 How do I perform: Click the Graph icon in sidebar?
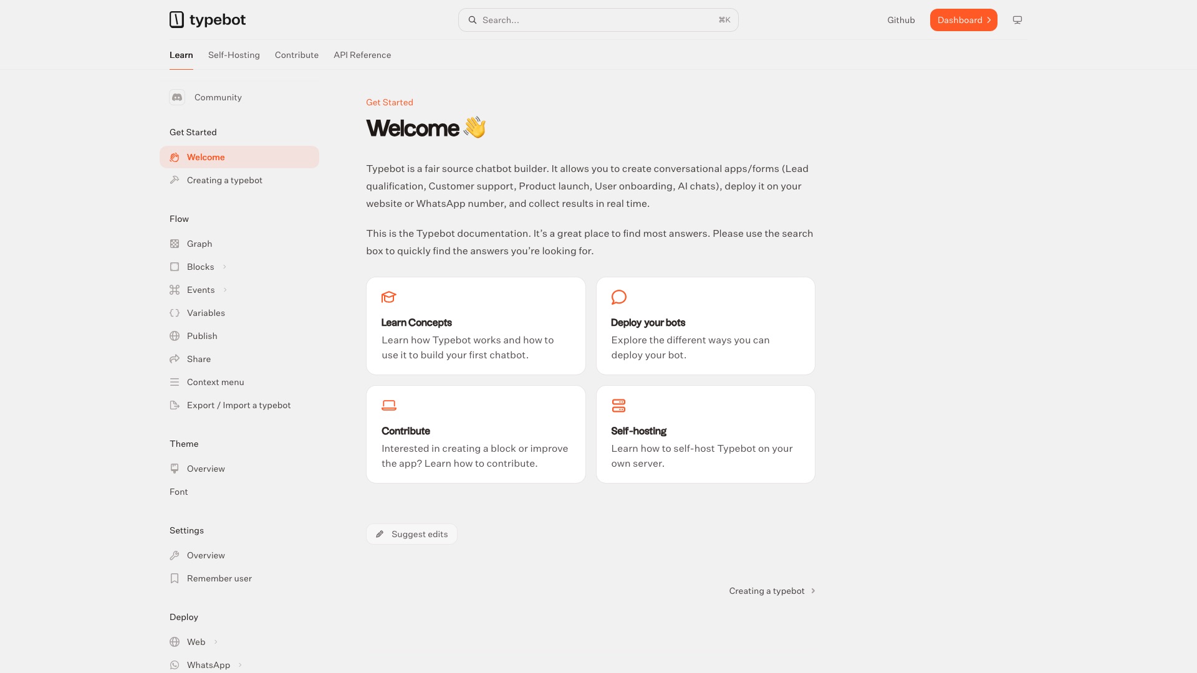pyautogui.click(x=175, y=244)
